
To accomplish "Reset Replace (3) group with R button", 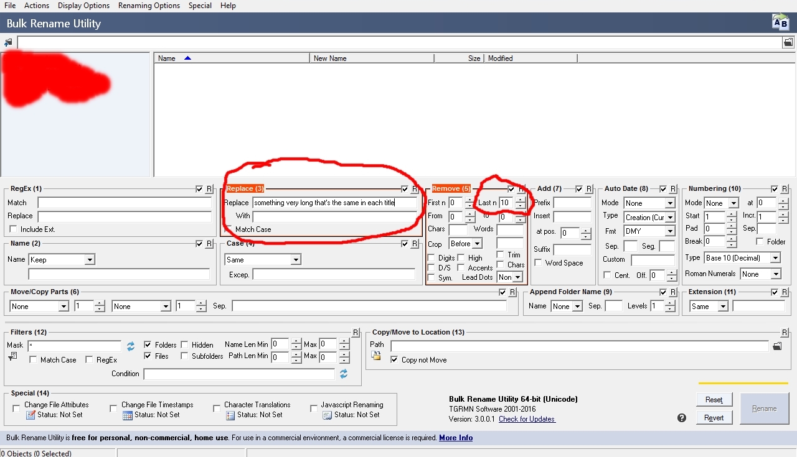I will [x=415, y=189].
